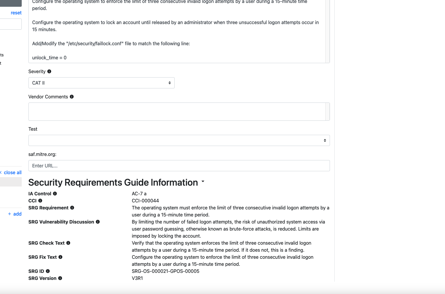Image resolution: width=445 pixels, height=294 pixels.
Task: Click the SRG Requirement info icon
Action: coord(72,208)
